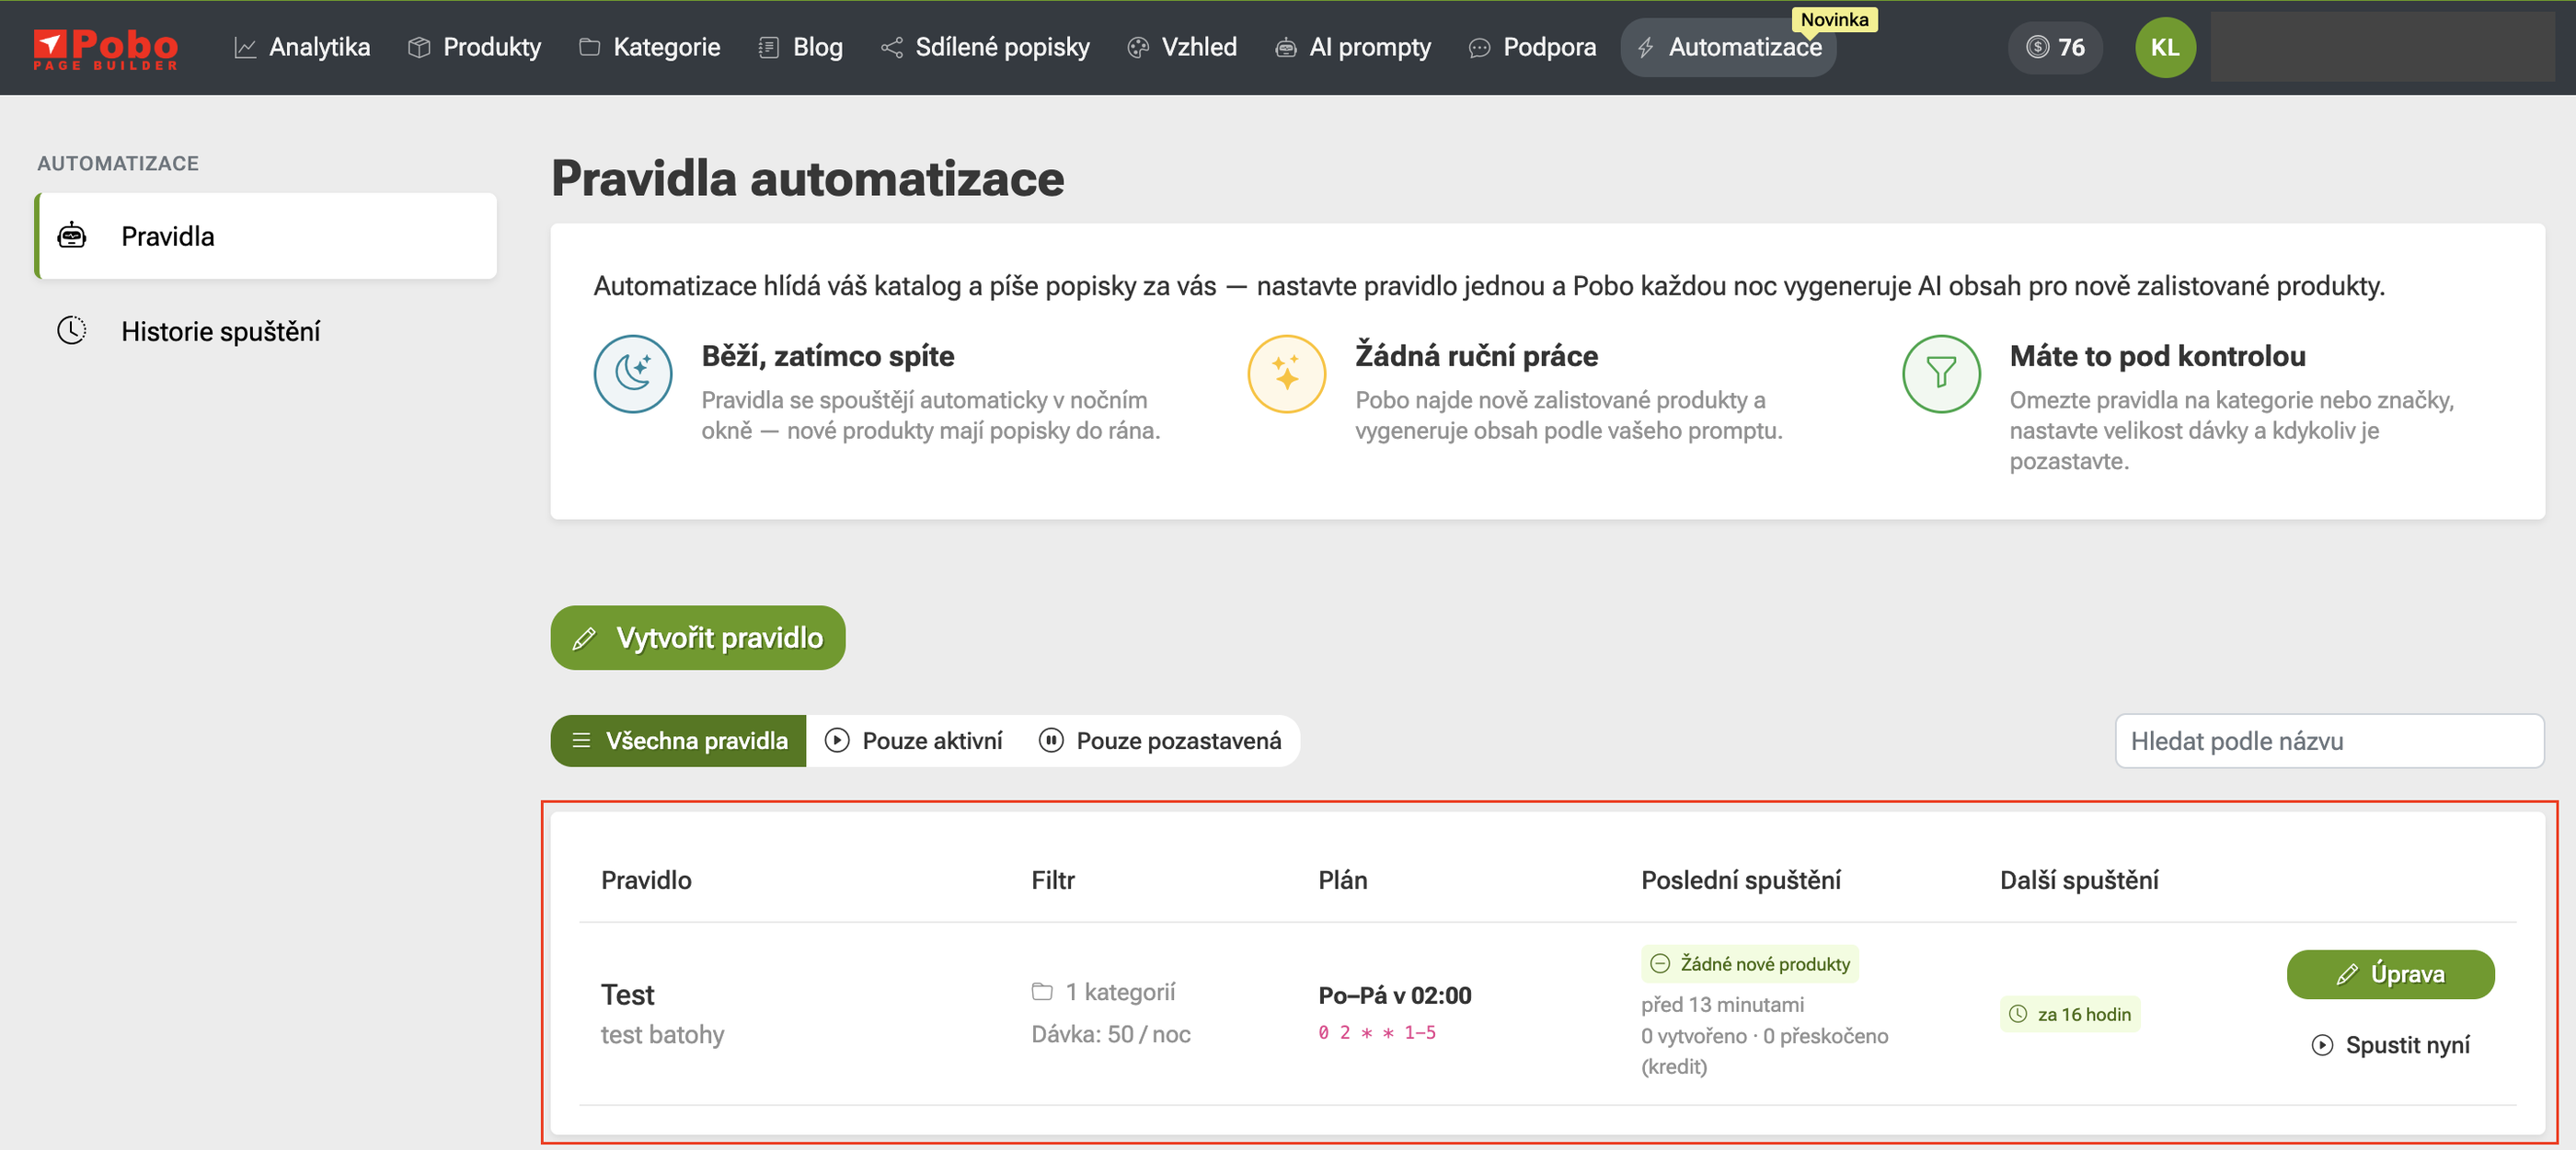Navigate to Blog
The width and height of the screenshot is (2576, 1150).
(801, 47)
